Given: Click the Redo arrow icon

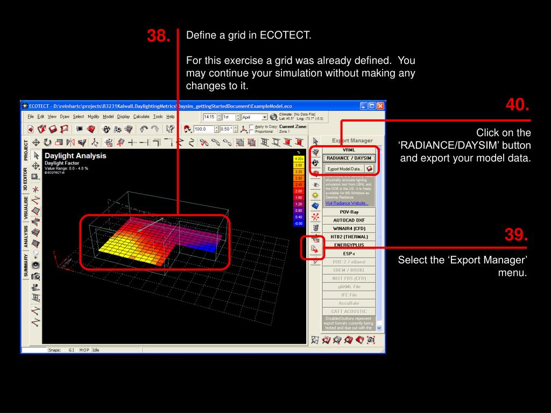Looking at the screenshot, I should (155, 129).
